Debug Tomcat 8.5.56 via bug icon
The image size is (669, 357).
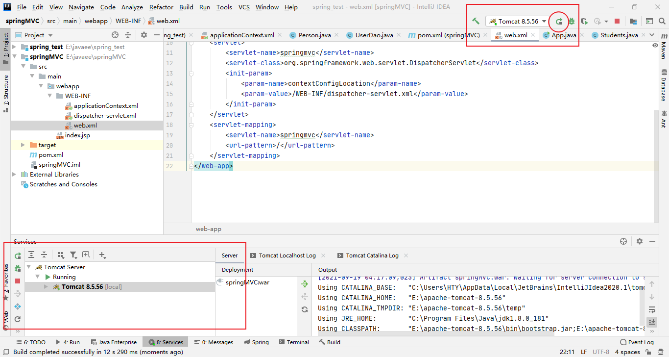pos(572,21)
